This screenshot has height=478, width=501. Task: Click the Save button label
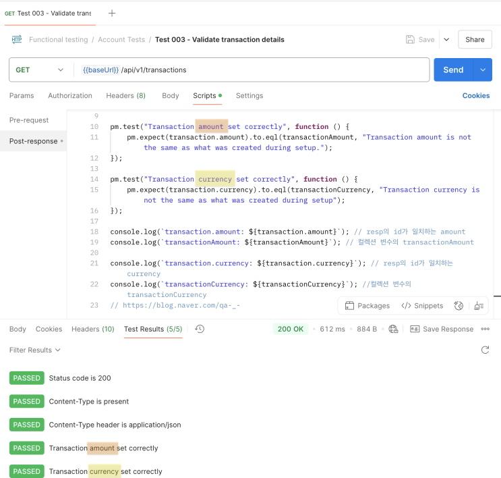[426, 39]
